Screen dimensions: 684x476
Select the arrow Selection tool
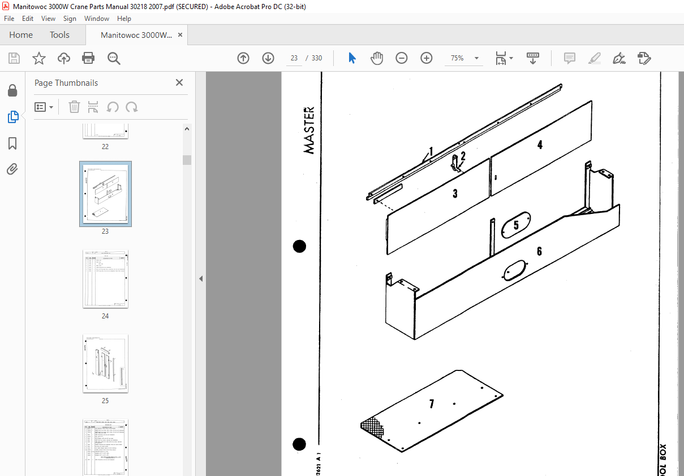tap(352, 58)
